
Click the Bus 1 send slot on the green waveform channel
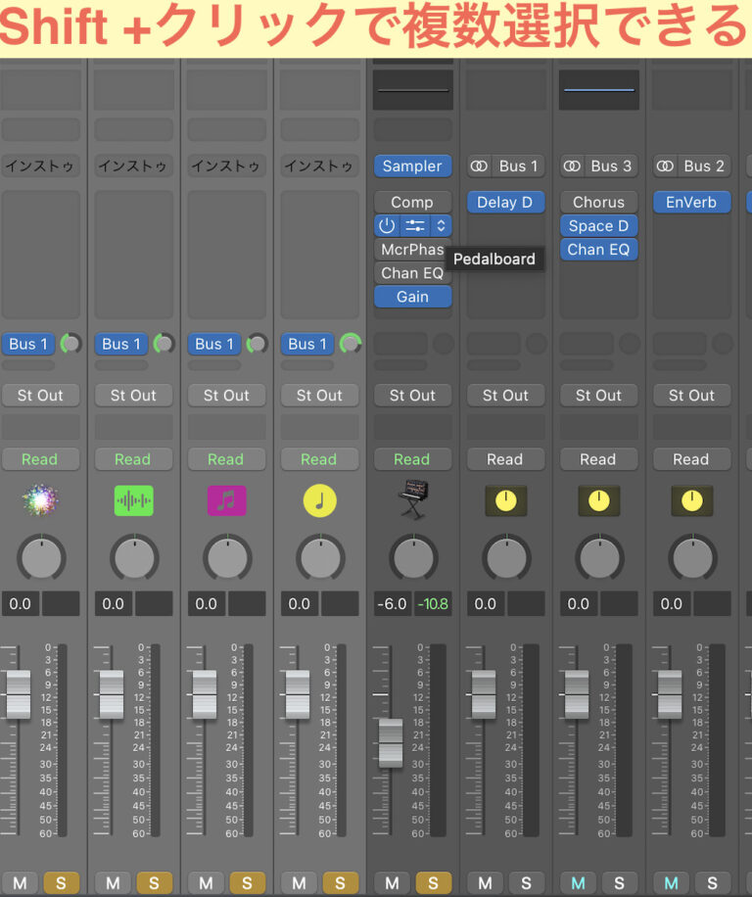click(x=121, y=344)
